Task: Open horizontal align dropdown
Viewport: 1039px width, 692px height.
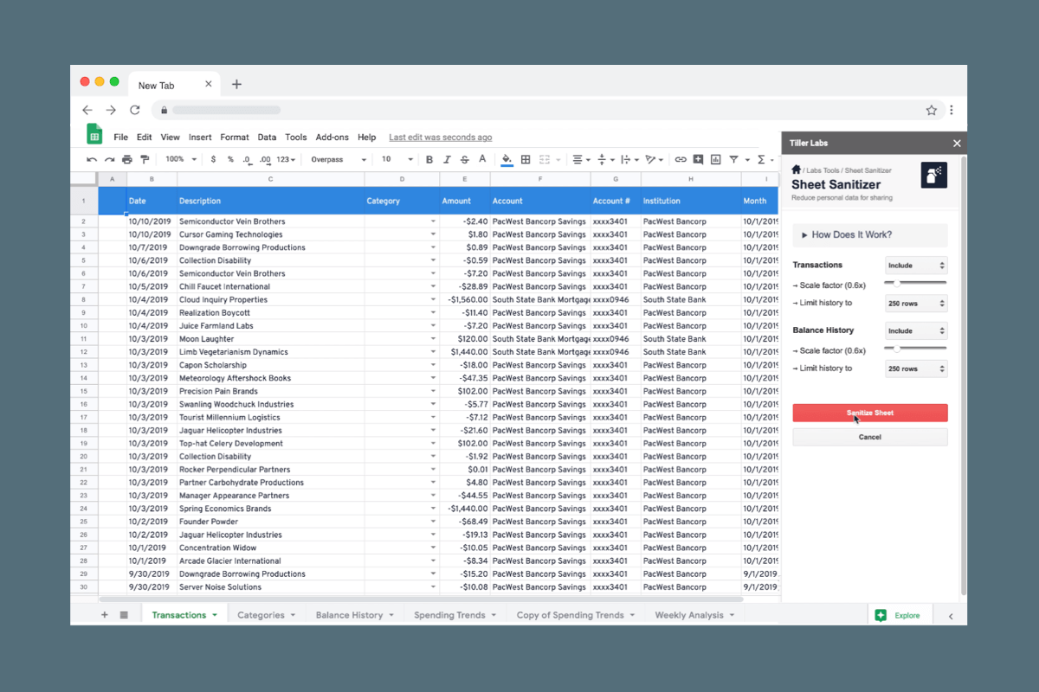Action: pyautogui.click(x=581, y=159)
